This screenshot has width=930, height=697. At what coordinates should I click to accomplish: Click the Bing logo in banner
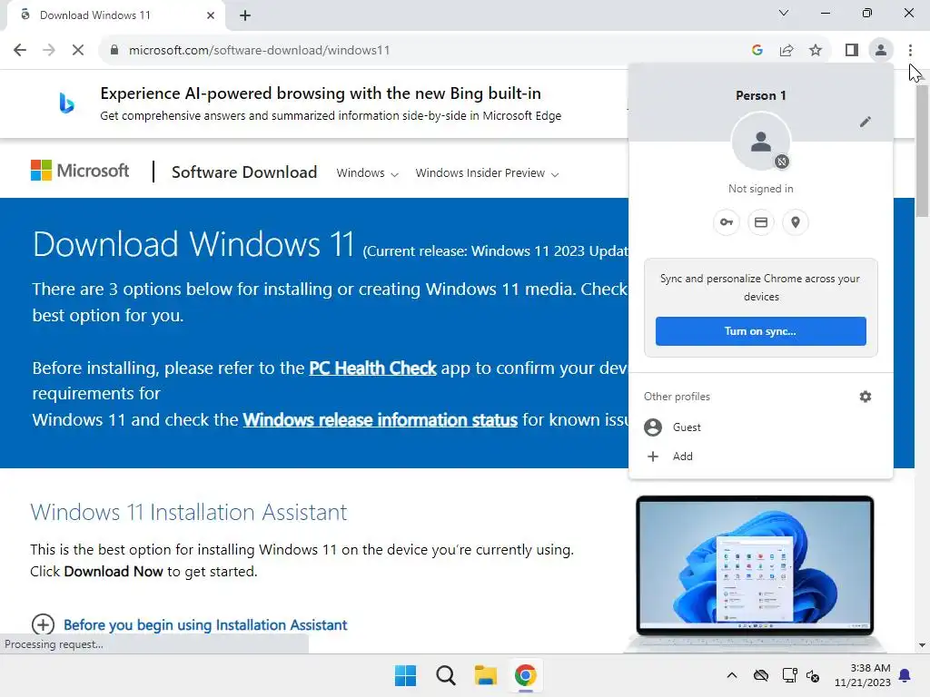[x=66, y=103]
